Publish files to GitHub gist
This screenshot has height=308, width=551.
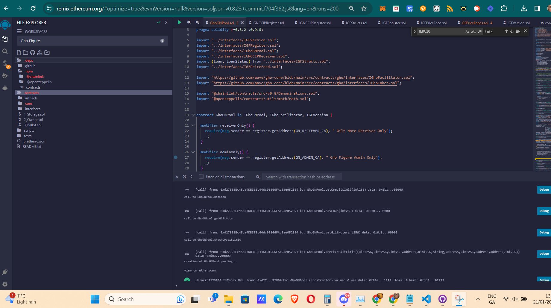click(33, 53)
